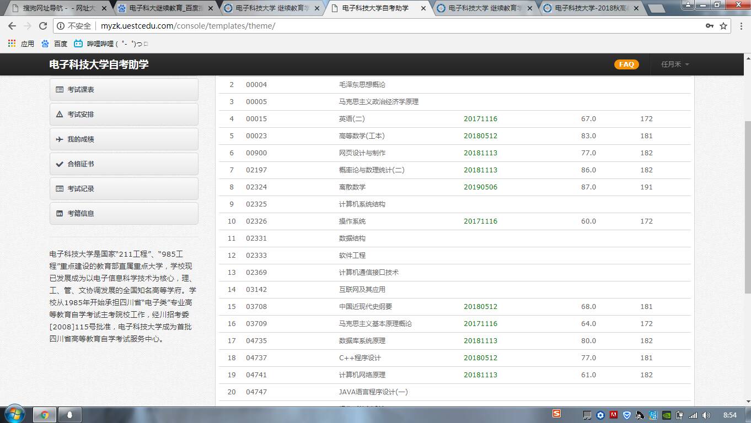This screenshot has height=423, width=751.
Task: Open the 考试记录 sidebar item
Action: [124, 189]
